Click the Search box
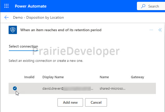This screenshot has width=165, height=112. click(151, 6)
